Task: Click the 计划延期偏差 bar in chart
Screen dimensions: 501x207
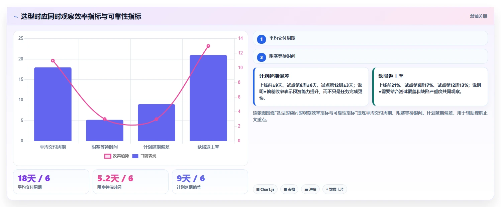Action: tap(157, 123)
